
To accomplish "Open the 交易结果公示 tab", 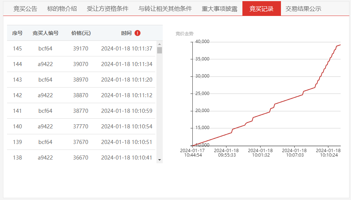I will (303, 9).
